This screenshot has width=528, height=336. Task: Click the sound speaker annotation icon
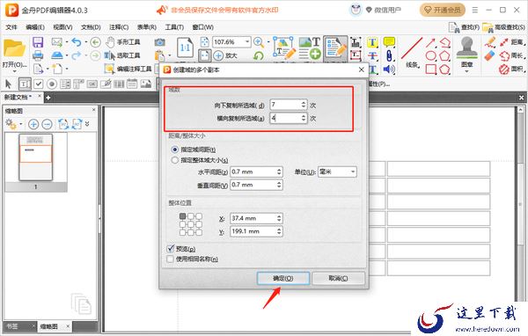[389, 69]
